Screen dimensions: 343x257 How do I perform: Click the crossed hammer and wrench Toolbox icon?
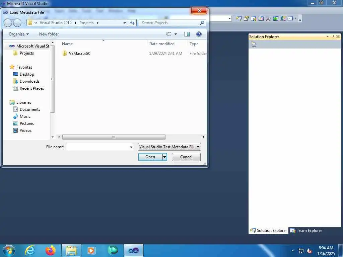(x=268, y=19)
